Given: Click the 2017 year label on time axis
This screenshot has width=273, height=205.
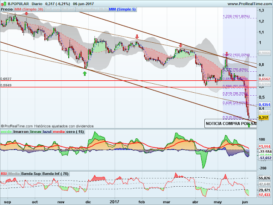Looking at the screenshot, I should [114, 202].
